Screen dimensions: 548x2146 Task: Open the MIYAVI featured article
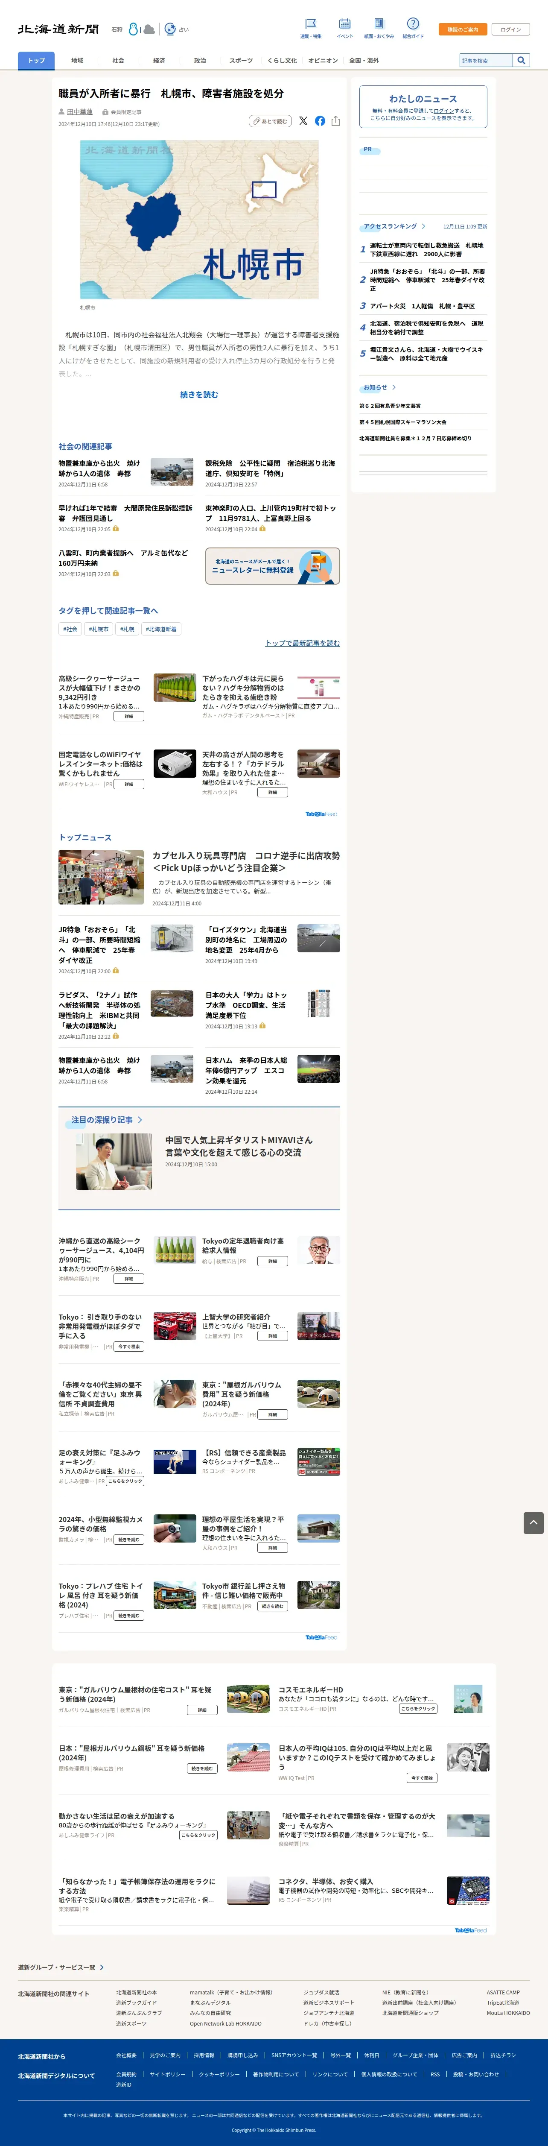tap(239, 1146)
